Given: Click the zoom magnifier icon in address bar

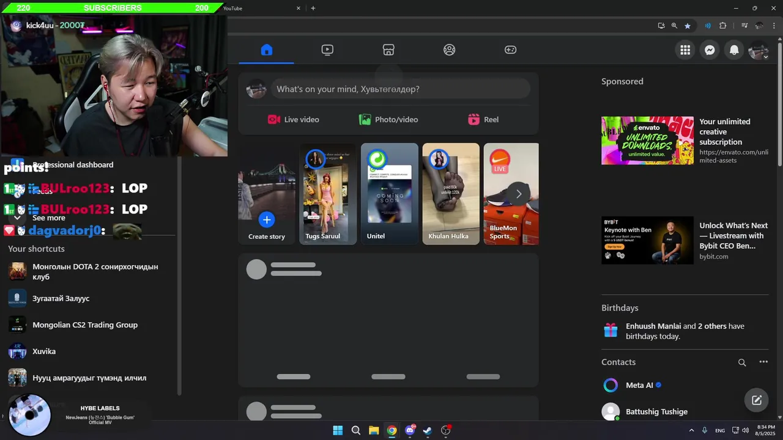Looking at the screenshot, I should 674,26.
